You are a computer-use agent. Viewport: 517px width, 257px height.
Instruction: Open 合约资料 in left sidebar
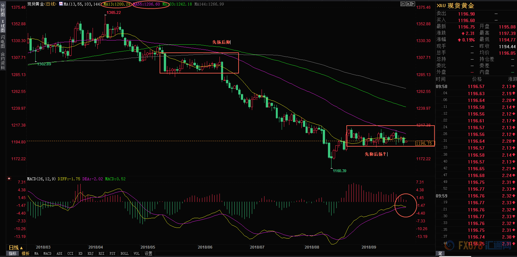point(3,61)
